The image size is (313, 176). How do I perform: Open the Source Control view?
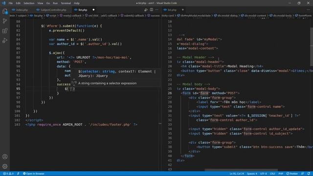[x=5, y=21]
